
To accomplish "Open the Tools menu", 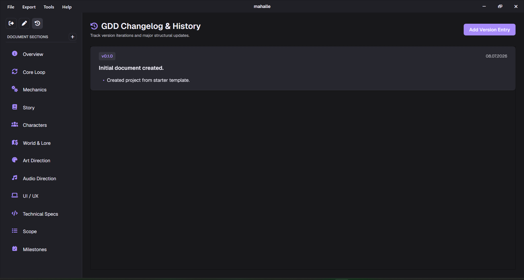I will point(49,7).
